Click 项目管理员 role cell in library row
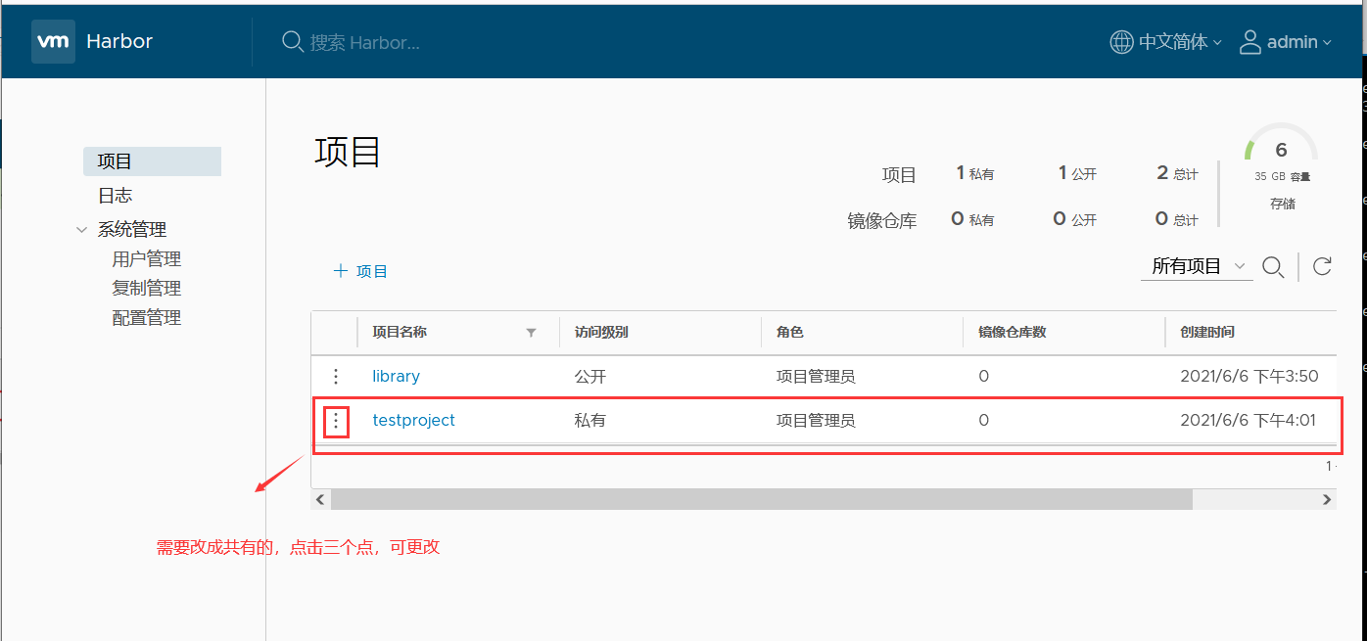The height and width of the screenshot is (641, 1367). 816,376
